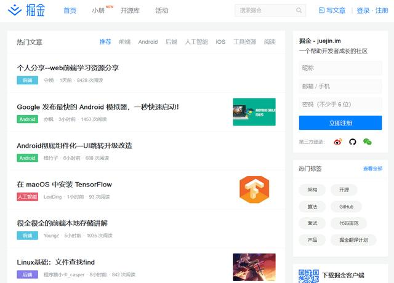The image size is (394, 283).
Task: Open article Linux基础：文件查找find
Action: [56, 262]
